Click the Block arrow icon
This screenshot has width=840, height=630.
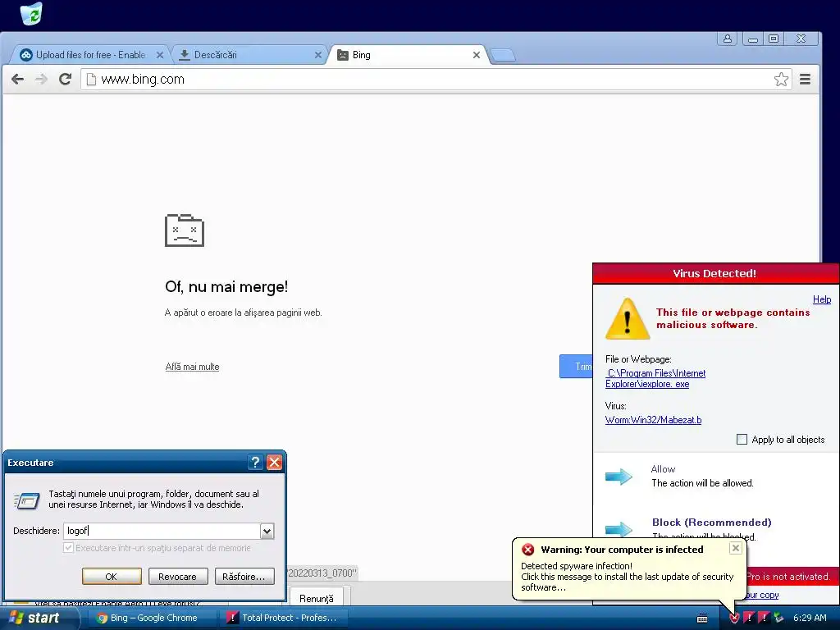(619, 529)
